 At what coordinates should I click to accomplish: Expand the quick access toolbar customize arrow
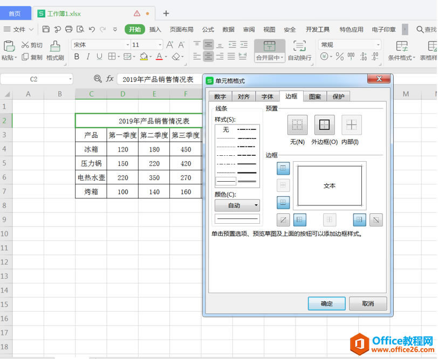click(115, 29)
